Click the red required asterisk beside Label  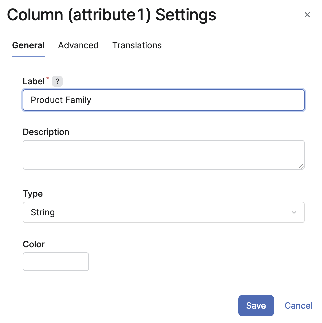48,79
